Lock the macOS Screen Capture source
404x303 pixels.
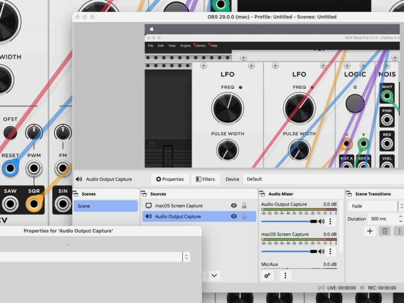[244, 206]
